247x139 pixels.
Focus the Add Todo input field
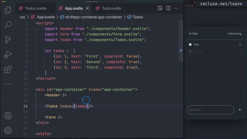[210, 110]
